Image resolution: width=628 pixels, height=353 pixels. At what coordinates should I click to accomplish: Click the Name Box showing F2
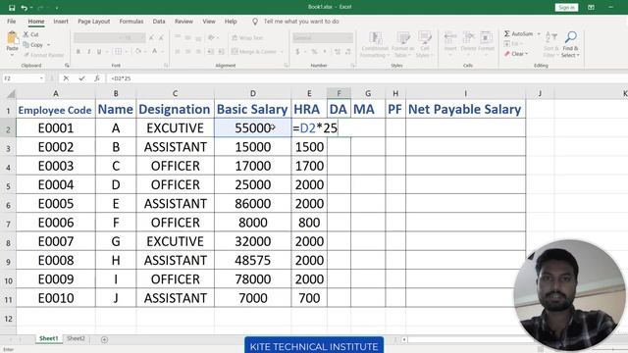coord(21,78)
